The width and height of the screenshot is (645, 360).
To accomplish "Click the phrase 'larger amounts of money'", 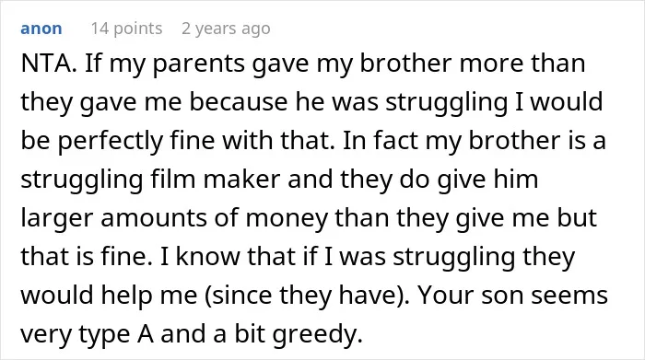I will coord(173,218).
